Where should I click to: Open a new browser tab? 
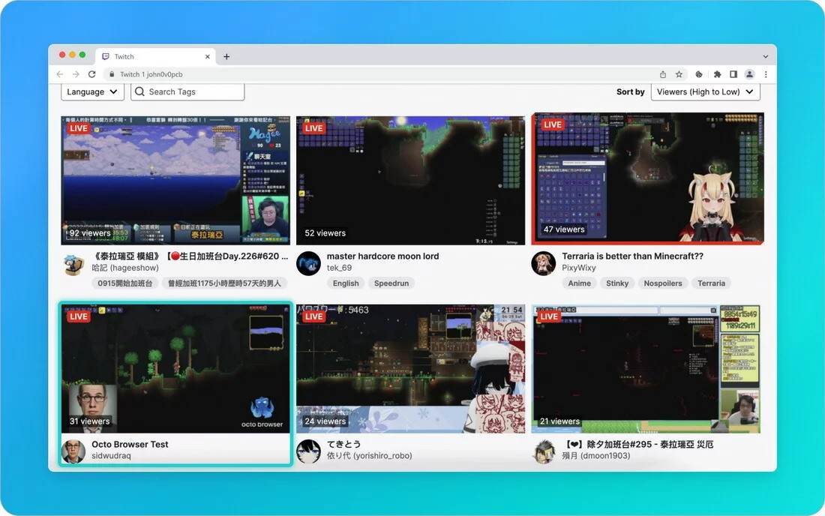(x=226, y=56)
